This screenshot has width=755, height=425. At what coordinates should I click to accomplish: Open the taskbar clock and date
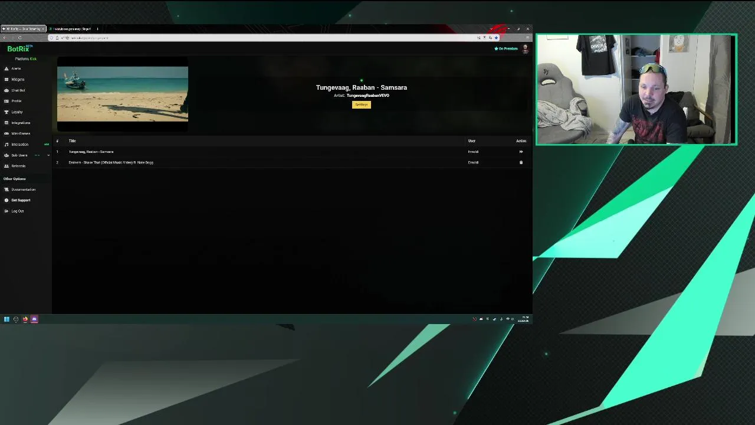tap(524, 319)
